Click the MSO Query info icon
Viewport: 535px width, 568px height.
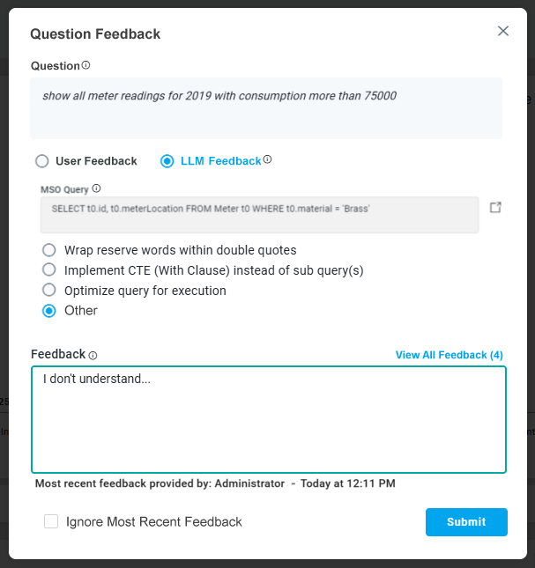coord(97,188)
